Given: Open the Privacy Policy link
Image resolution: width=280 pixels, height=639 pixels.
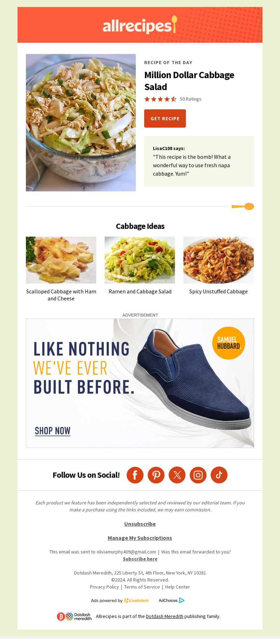Looking at the screenshot, I should pos(104,587).
